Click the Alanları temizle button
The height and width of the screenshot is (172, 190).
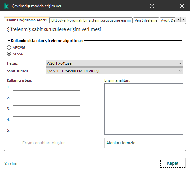(x=121, y=143)
